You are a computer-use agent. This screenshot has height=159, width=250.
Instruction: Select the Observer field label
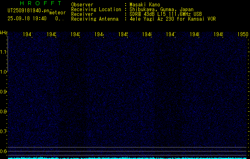click(x=82, y=4)
